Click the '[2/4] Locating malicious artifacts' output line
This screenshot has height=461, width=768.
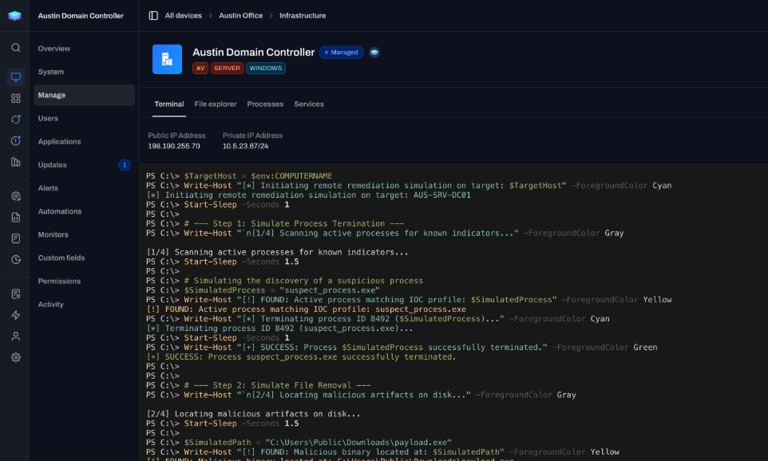253,414
